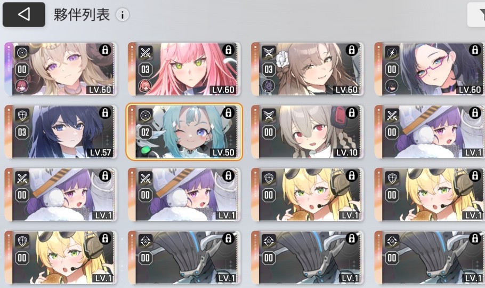Select the brown-haired flower girl LV.60 card
This screenshot has width=485, height=288.
307,69
